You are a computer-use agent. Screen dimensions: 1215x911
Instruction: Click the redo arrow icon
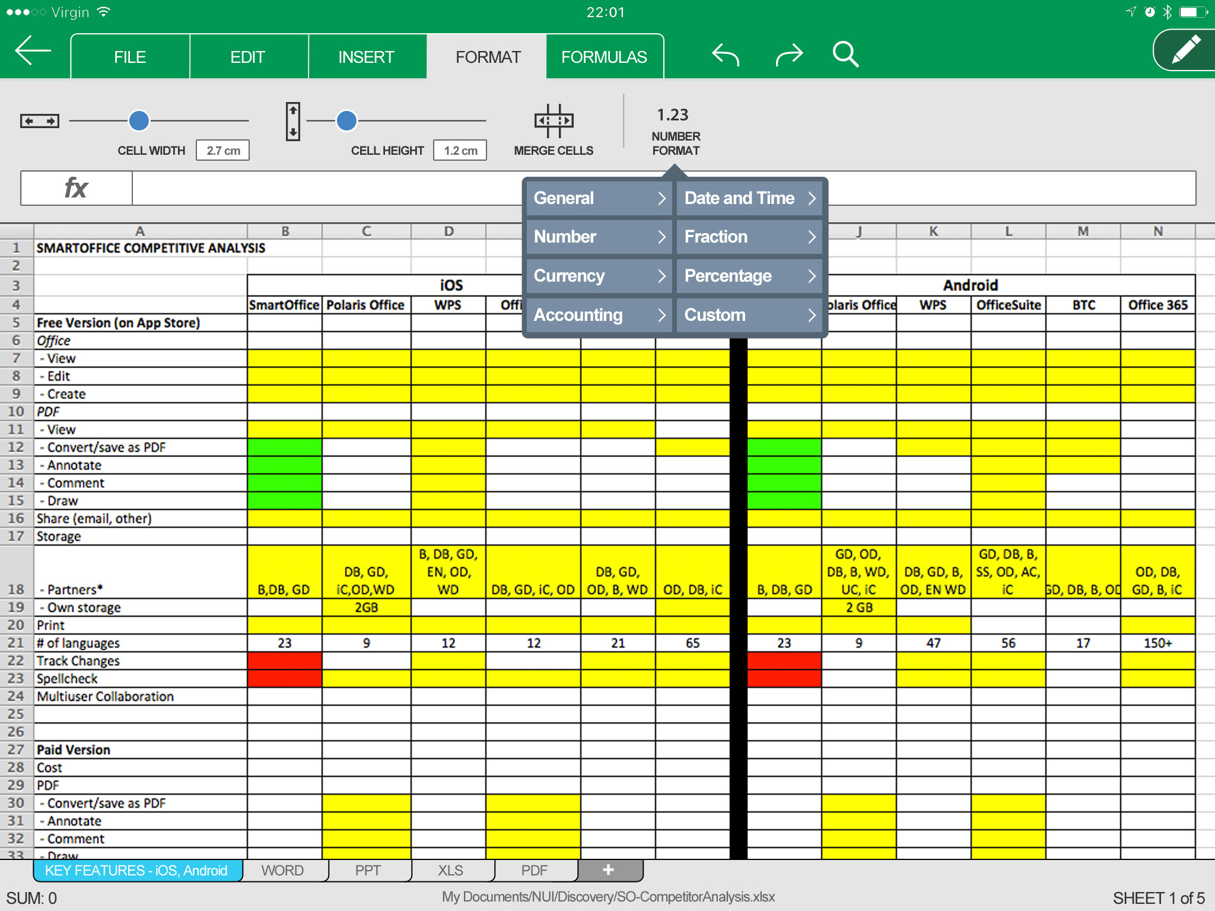click(789, 55)
